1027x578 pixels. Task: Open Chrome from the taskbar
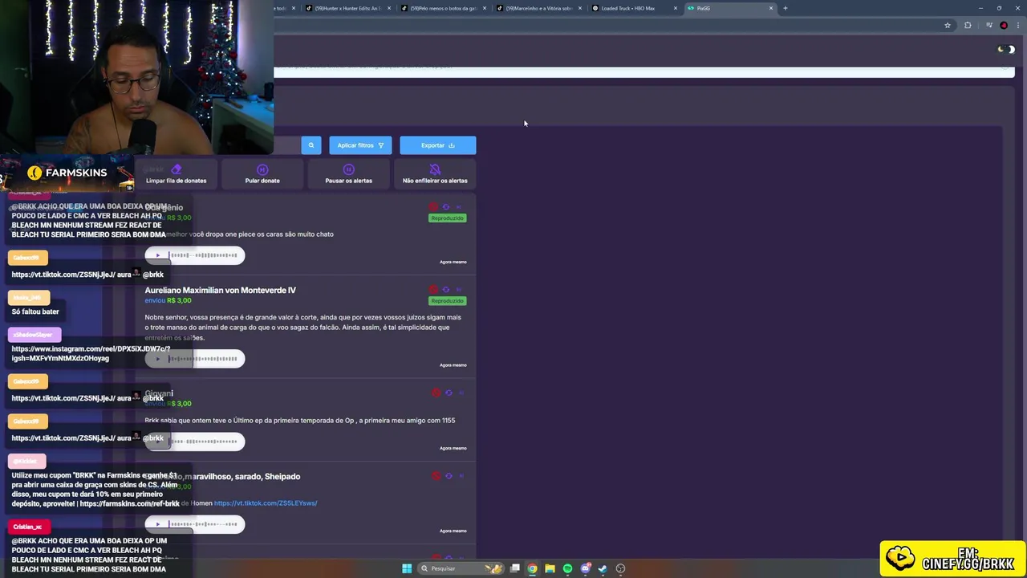(532, 568)
